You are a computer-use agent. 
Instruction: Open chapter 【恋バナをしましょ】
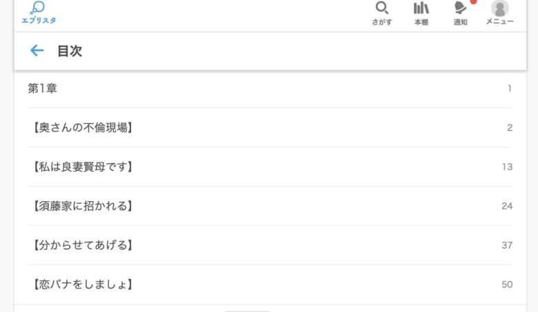pos(270,284)
